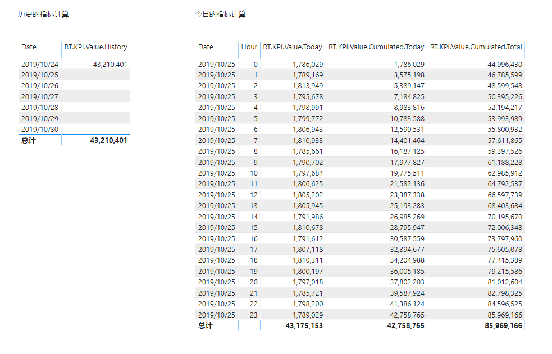Select cumulated value 36,005,185

pos(407,272)
